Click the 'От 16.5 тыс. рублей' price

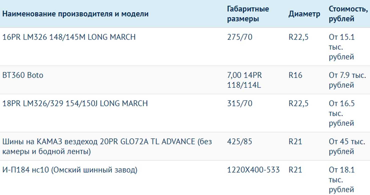coord(342,113)
